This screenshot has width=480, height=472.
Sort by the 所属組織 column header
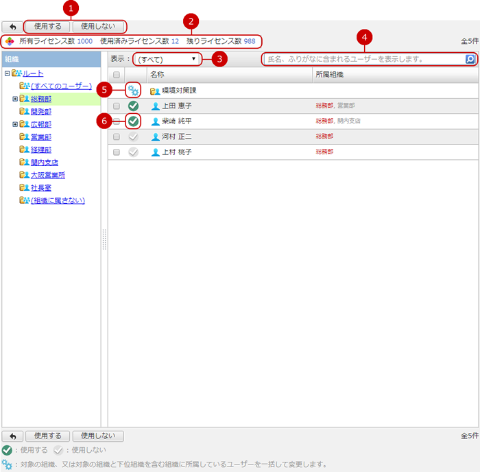point(395,75)
